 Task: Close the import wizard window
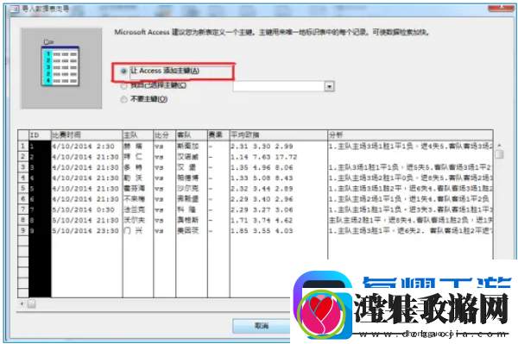point(502,7)
